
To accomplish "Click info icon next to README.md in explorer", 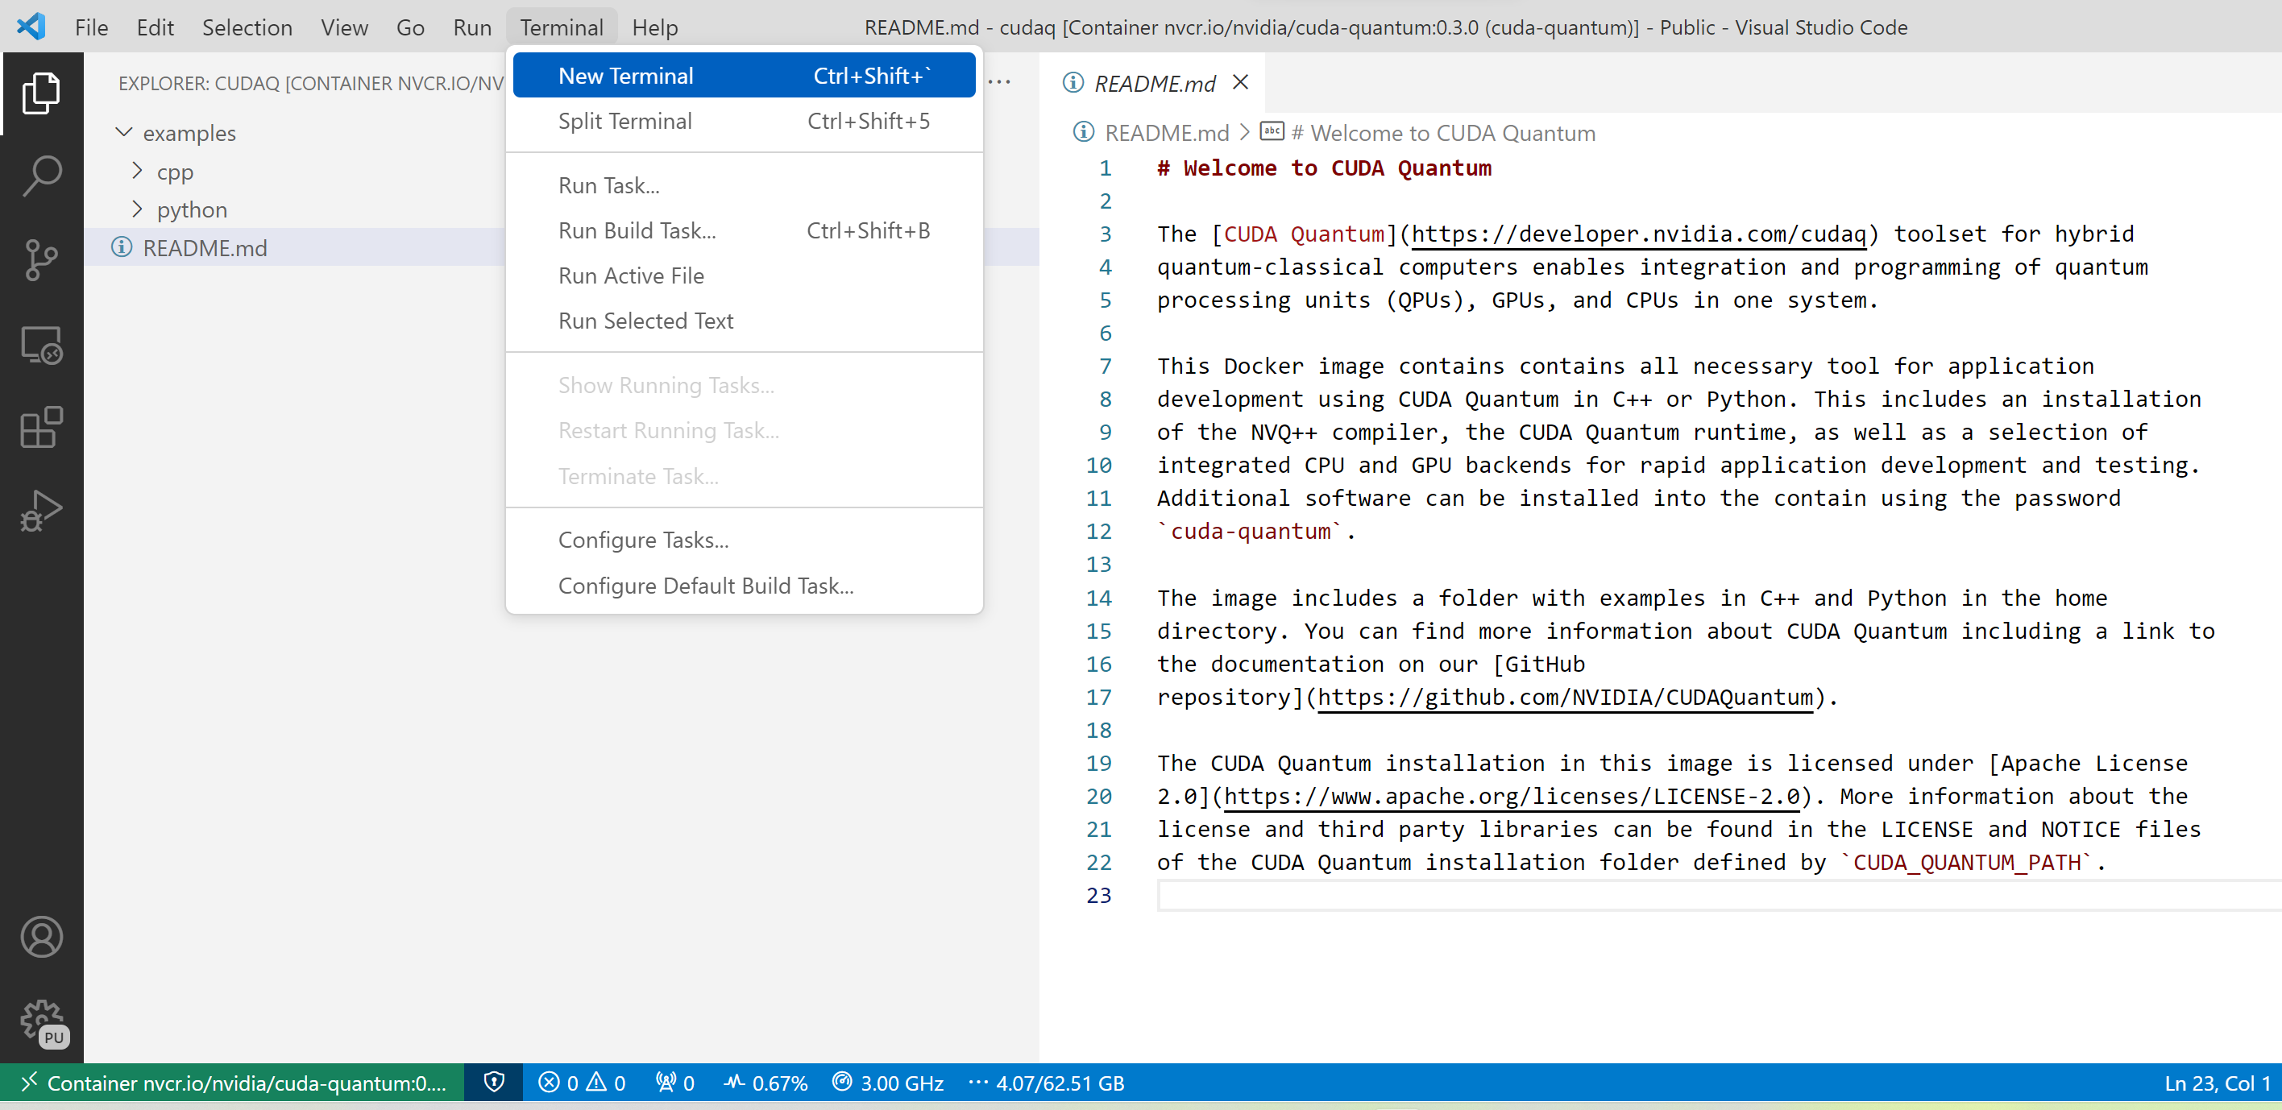I will coord(122,247).
